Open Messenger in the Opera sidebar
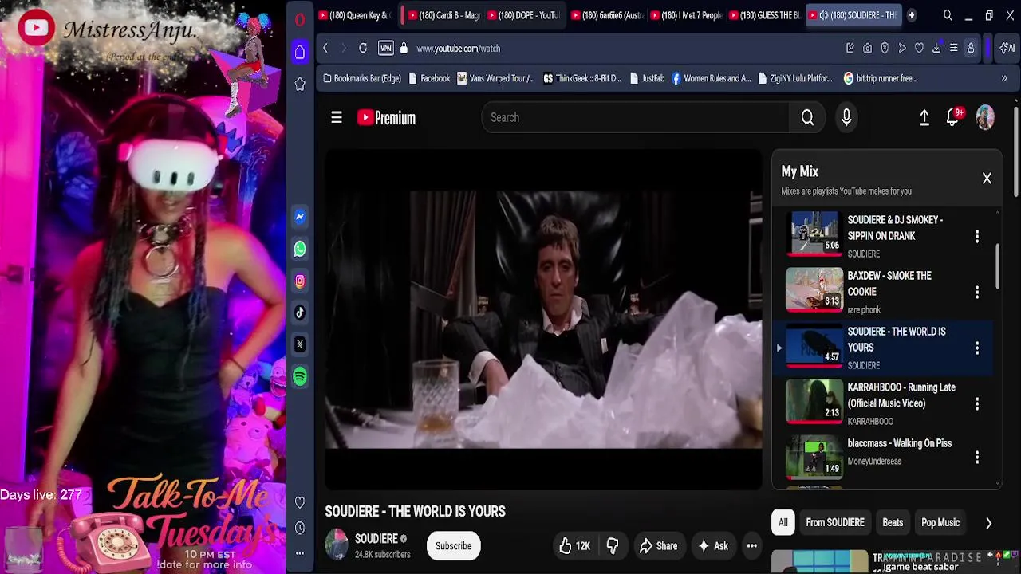 pos(300,217)
